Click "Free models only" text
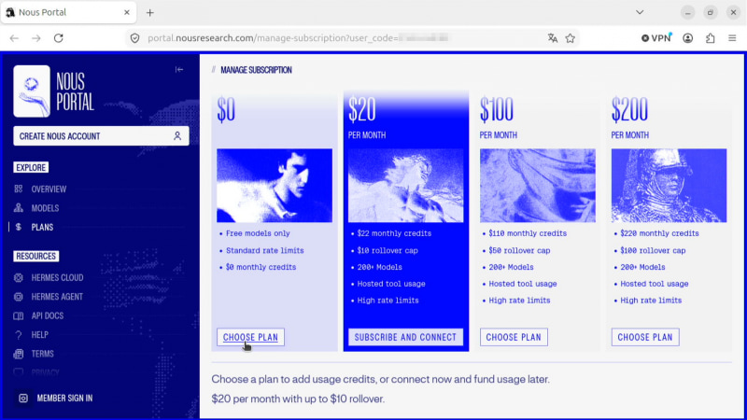Image resolution: width=747 pixels, height=420 pixels. point(258,233)
